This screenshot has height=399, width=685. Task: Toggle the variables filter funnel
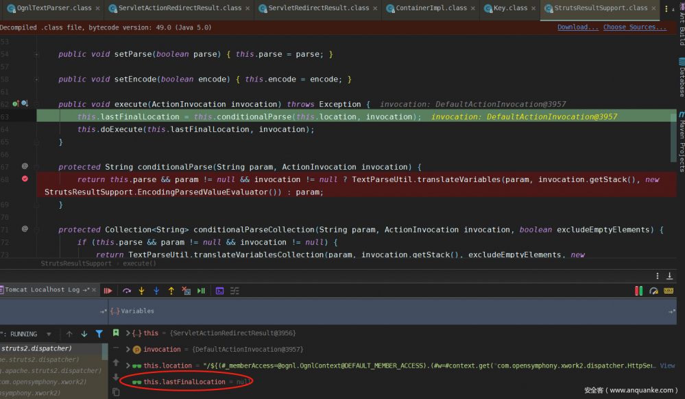coord(99,333)
